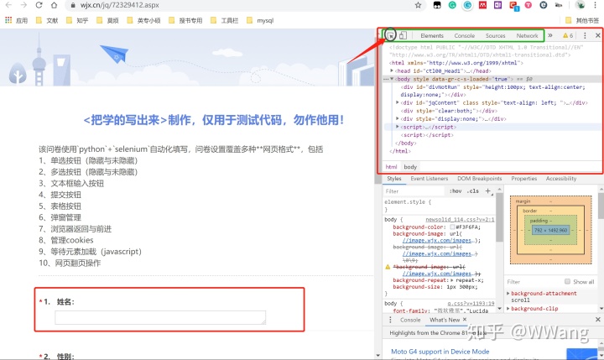Image resolution: width=604 pixels, height=360 pixels.
Task: Switch to the Sources tab
Action: coord(495,35)
